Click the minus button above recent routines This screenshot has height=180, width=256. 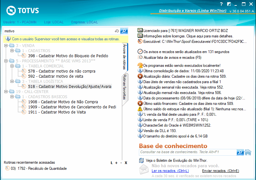pyautogui.click(x=121, y=163)
